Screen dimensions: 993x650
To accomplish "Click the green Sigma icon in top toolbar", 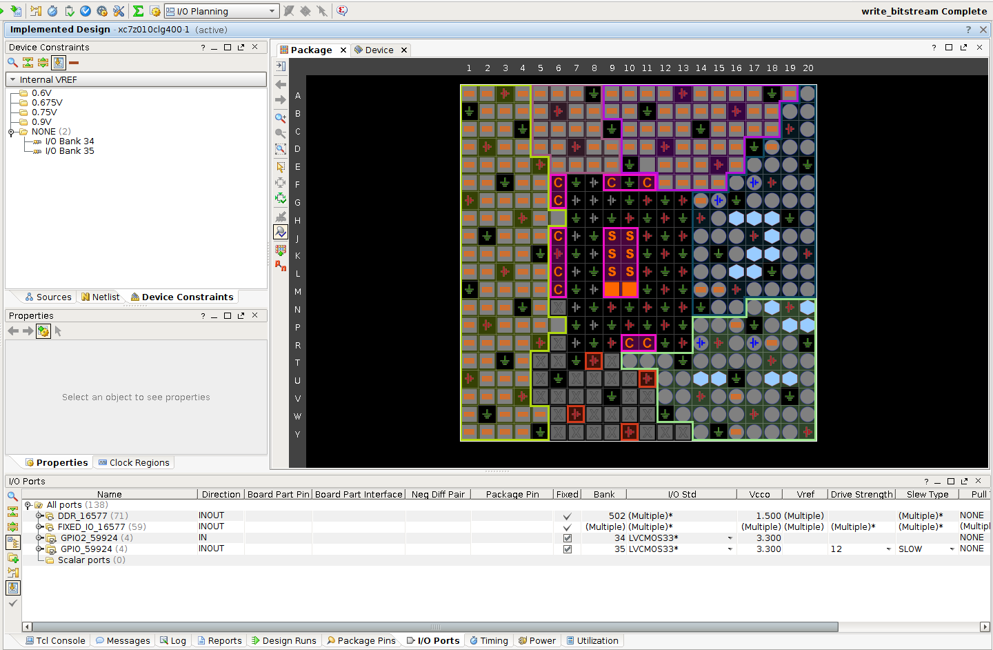I will coord(138,11).
